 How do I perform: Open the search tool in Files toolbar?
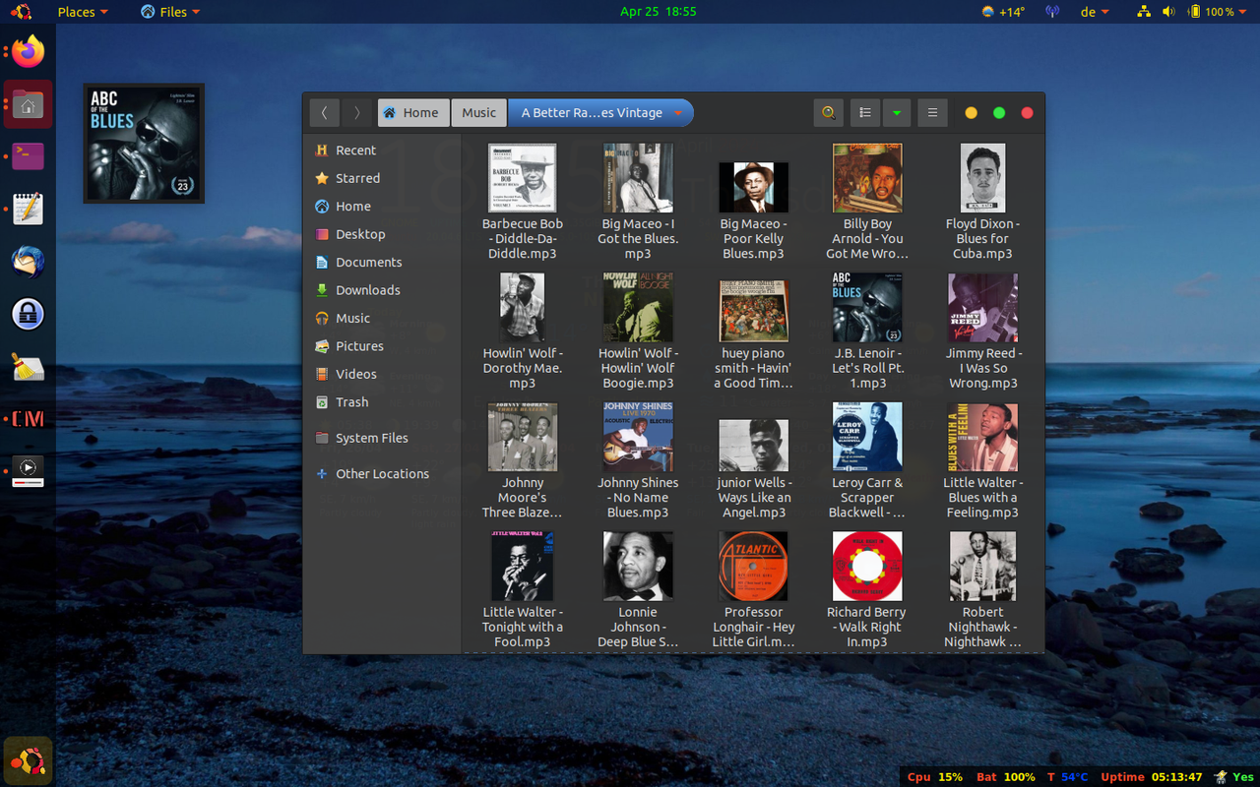pos(829,113)
